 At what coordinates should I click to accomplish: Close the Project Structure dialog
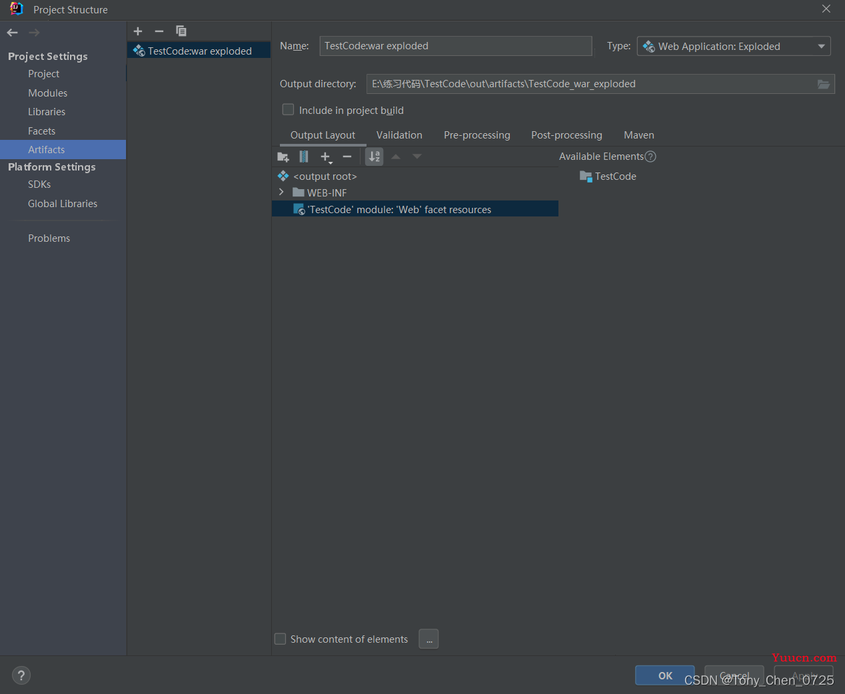826,9
